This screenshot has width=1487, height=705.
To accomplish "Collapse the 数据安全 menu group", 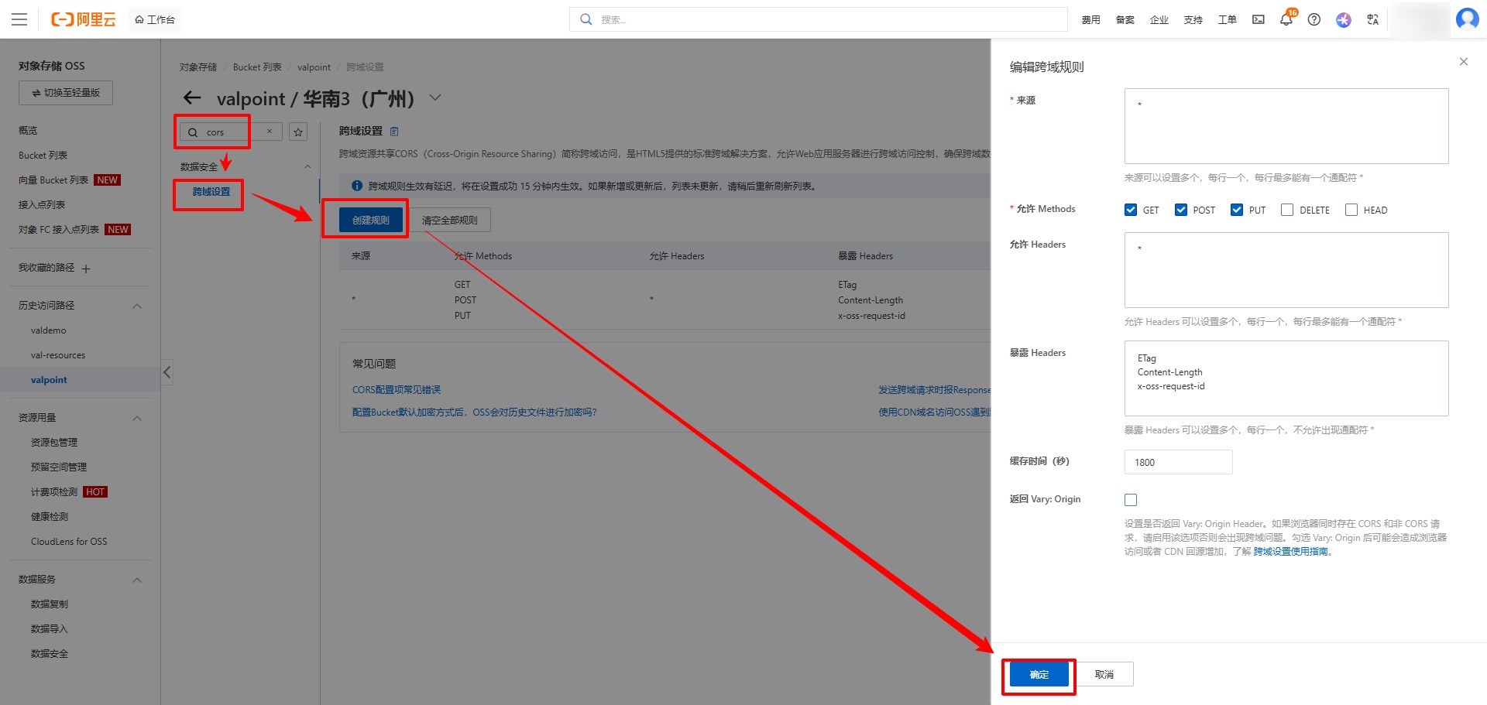I will (x=307, y=166).
